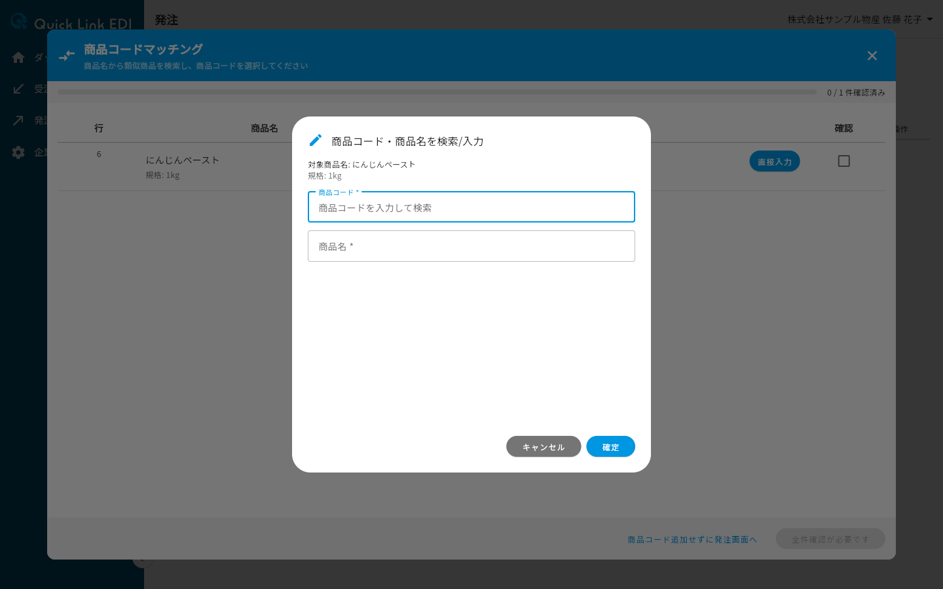This screenshot has width=943, height=589.
Task: Click the matching arrows icon in blue header
Action: pos(67,56)
